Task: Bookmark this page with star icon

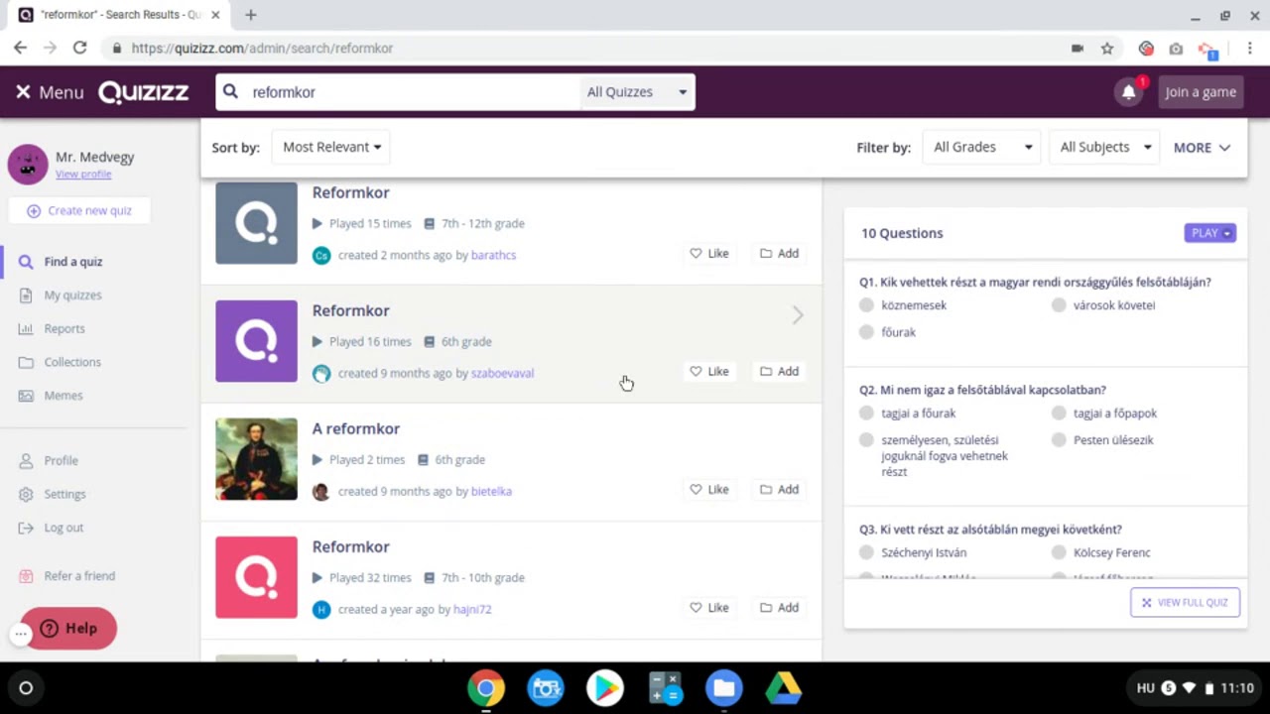Action: pos(1107,48)
